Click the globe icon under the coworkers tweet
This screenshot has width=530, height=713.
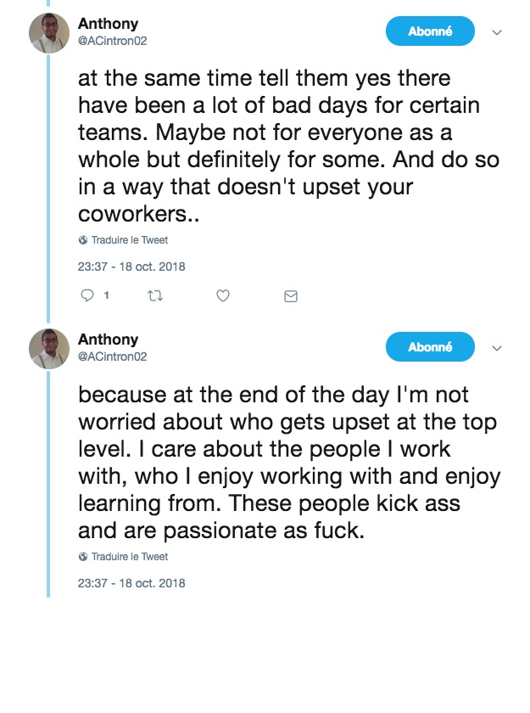[83, 240]
